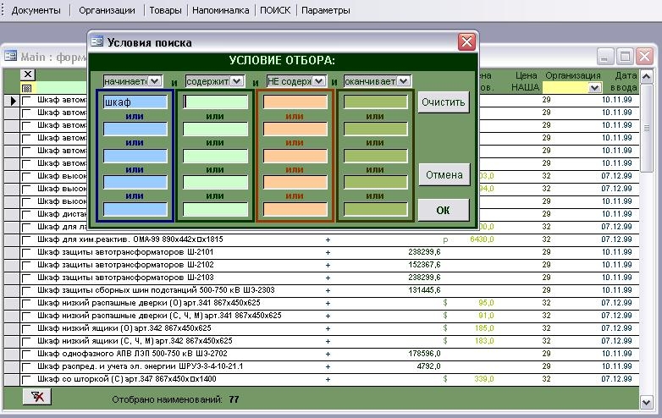Click the price value '178596,0'
Viewport: 662px width, 418px height.
pyautogui.click(x=424, y=354)
